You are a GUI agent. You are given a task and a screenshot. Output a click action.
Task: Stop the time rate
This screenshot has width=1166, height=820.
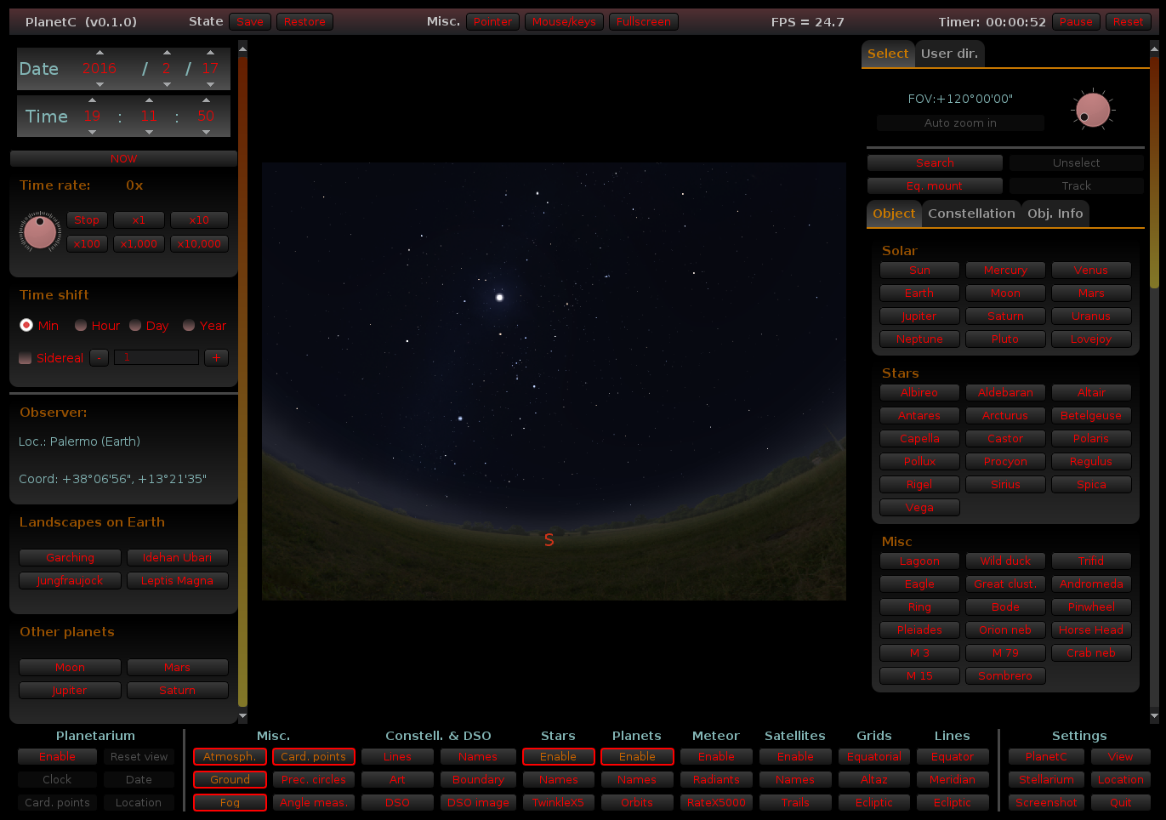87,220
